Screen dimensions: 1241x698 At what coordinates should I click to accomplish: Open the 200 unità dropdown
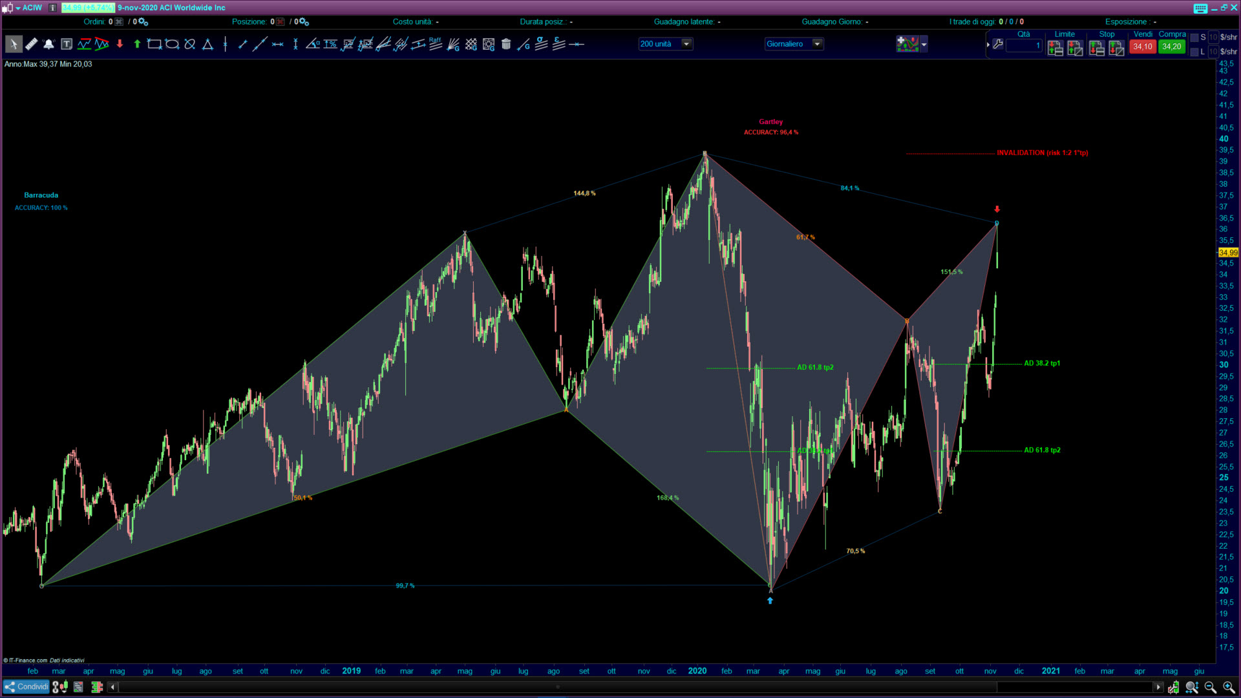[x=686, y=44]
